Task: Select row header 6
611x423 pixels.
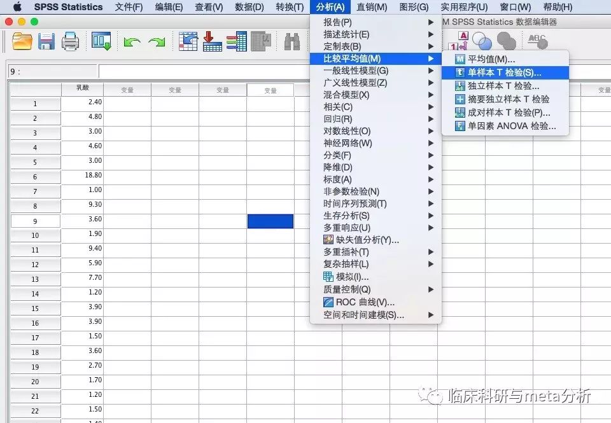Action: 36,177
